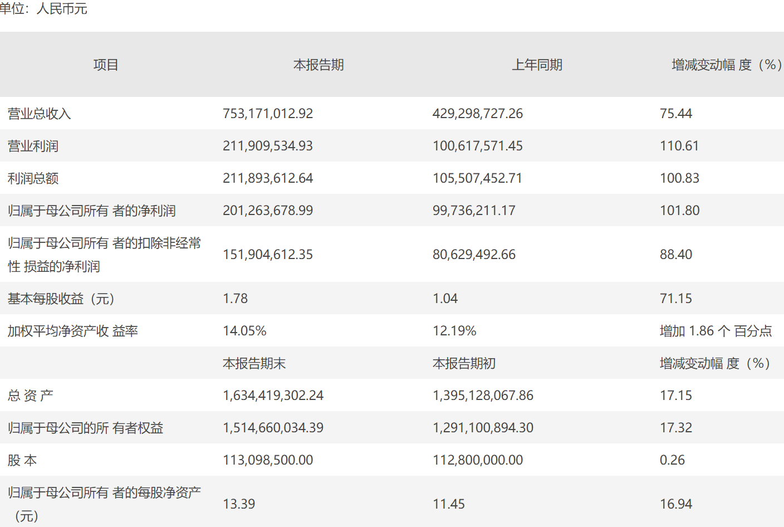Select the 0.26 change cell
This screenshot has width=784, height=527.
[672, 460]
